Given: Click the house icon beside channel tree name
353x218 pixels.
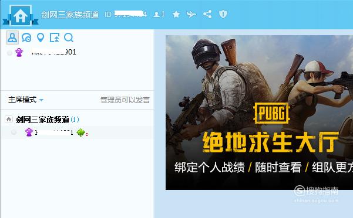Looking at the screenshot, I should coord(9,120).
